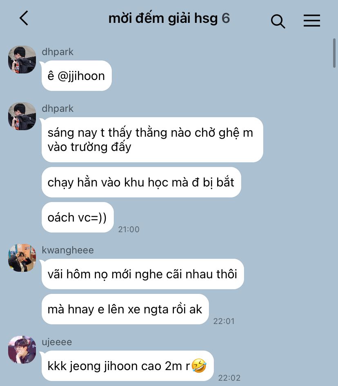Click the vertical scrollbar thumb
The height and width of the screenshot is (386, 338).
pyautogui.click(x=334, y=53)
